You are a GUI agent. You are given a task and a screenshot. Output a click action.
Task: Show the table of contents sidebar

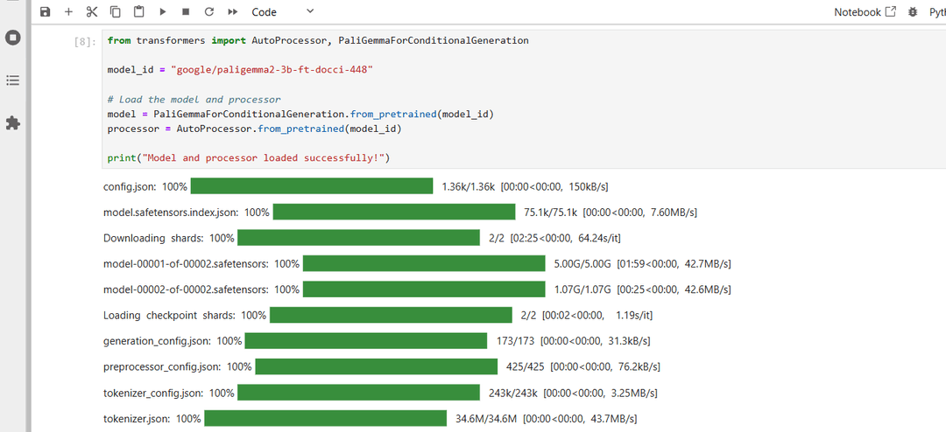(x=12, y=80)
